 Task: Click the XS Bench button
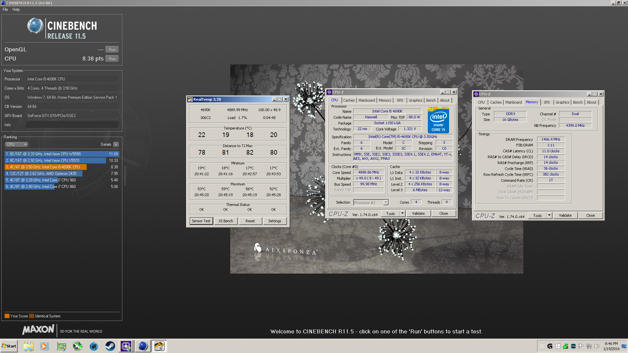226,221
